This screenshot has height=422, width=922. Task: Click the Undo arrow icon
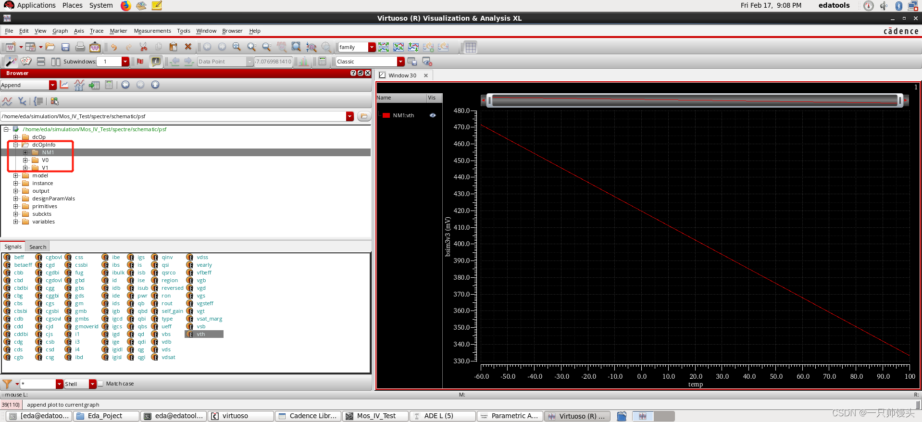click(114, 47)
